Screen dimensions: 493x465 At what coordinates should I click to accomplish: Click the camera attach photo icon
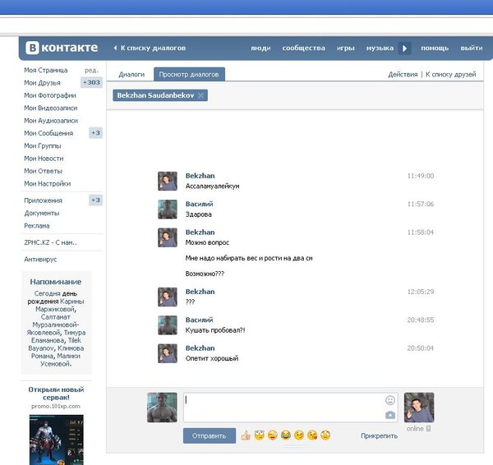coord(390,415)
